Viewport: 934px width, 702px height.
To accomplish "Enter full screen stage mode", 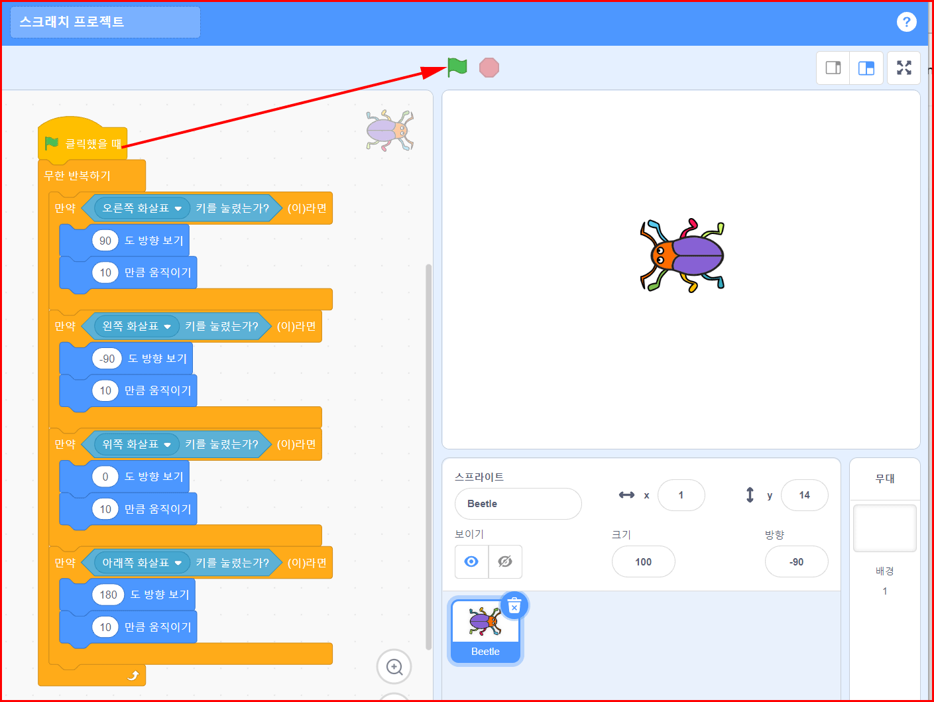I will (904, 68).
